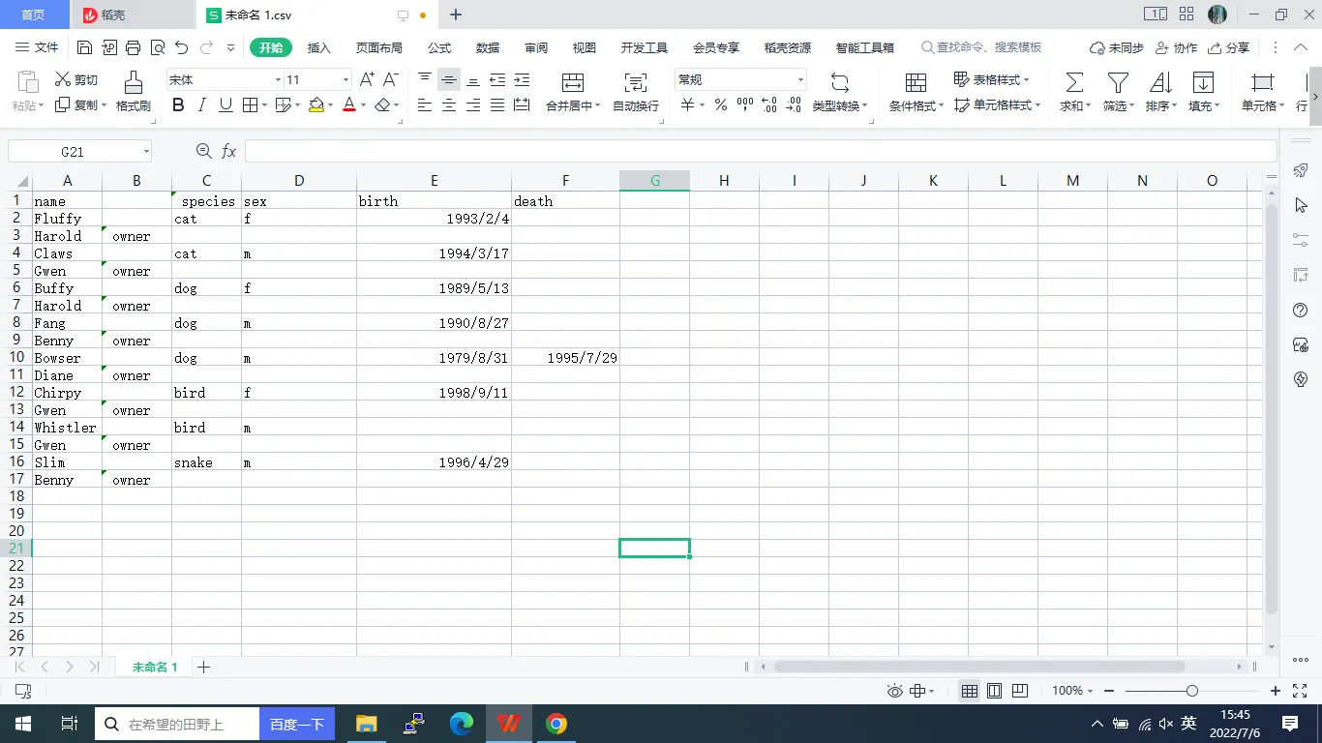Click the increase decimal places icon
1322x743 pixels.
[x=769, y=105]
